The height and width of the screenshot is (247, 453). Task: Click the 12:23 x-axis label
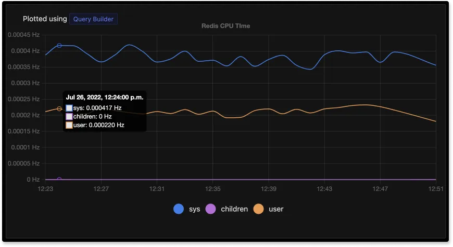[45, 189]
